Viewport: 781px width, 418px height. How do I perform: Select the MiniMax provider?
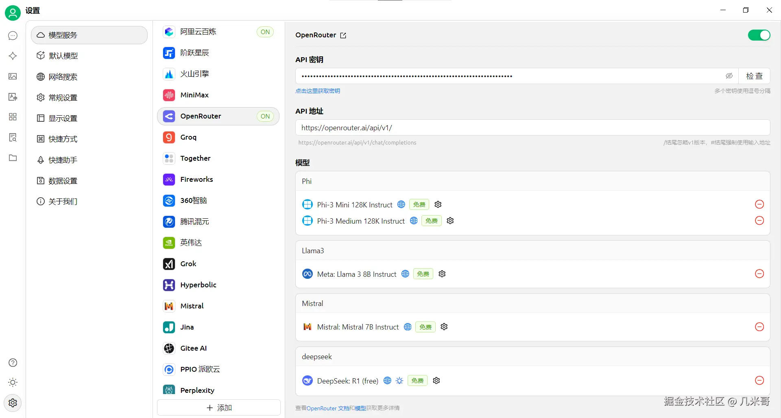218,95
